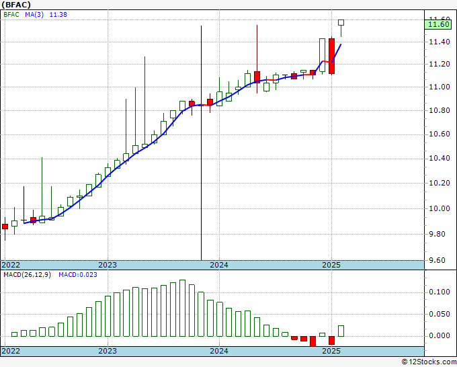This screenshot has height=367, width=457.
Task: Click the MACD:0.023 value label
Action: pos(77,275)
